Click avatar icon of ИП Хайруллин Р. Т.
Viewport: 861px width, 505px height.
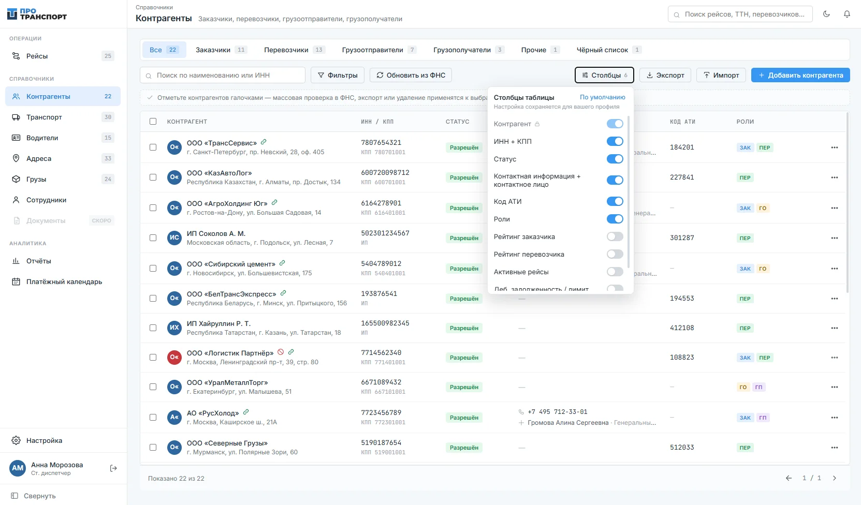[174, 328]
